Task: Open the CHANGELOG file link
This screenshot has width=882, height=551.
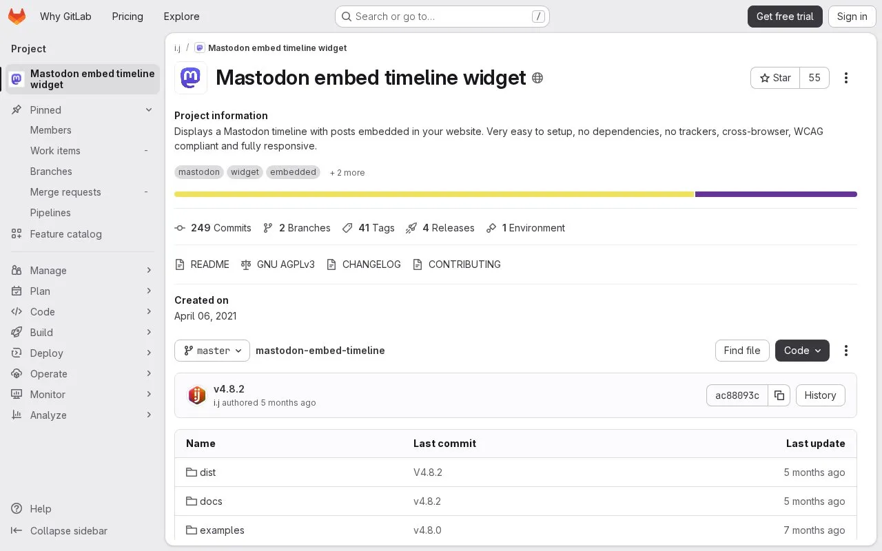Action: [363, 264]
